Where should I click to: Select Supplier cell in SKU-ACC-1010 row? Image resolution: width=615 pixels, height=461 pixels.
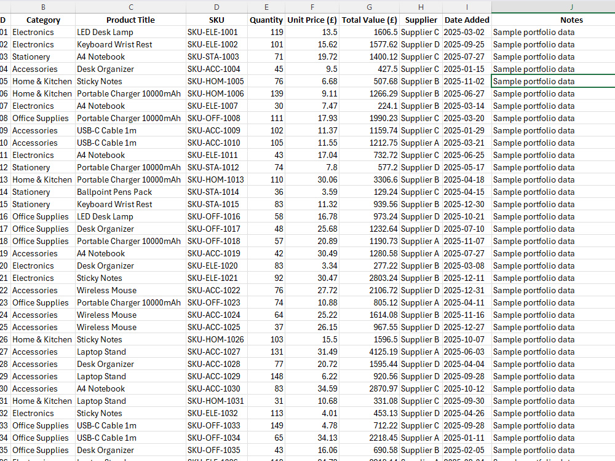(x=421, y=143)
